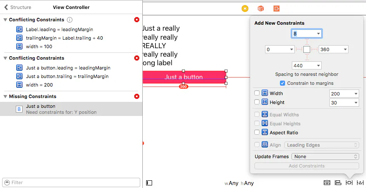The image size is (366, 188).
Task: Click the Width constraint icon in popover
Action: (x=265, y=93)
